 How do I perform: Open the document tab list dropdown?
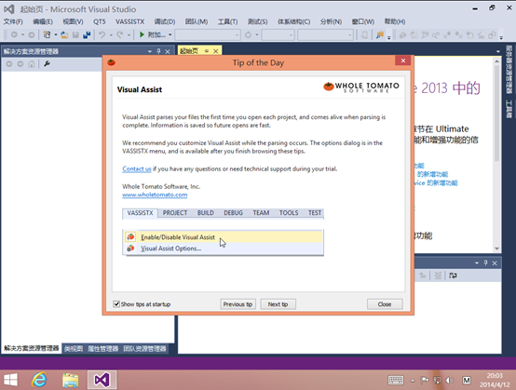click(498, 51)
